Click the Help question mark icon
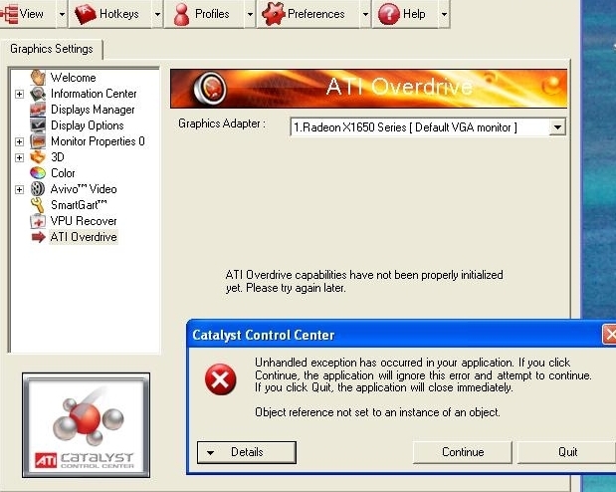616x492 pixels. [388, 14]
